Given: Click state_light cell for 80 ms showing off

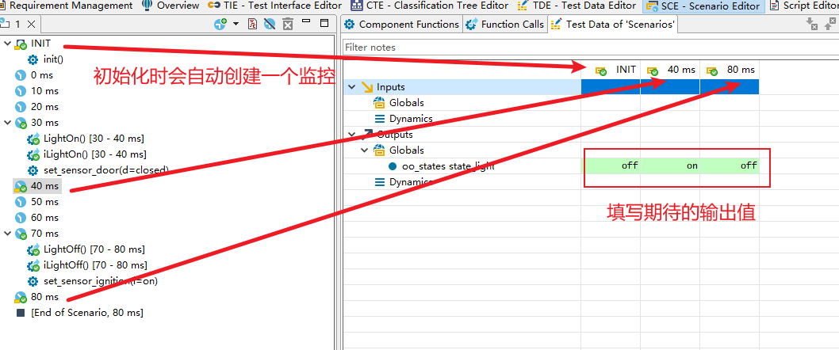Looking at the screenshot, I should coord(730,165).
